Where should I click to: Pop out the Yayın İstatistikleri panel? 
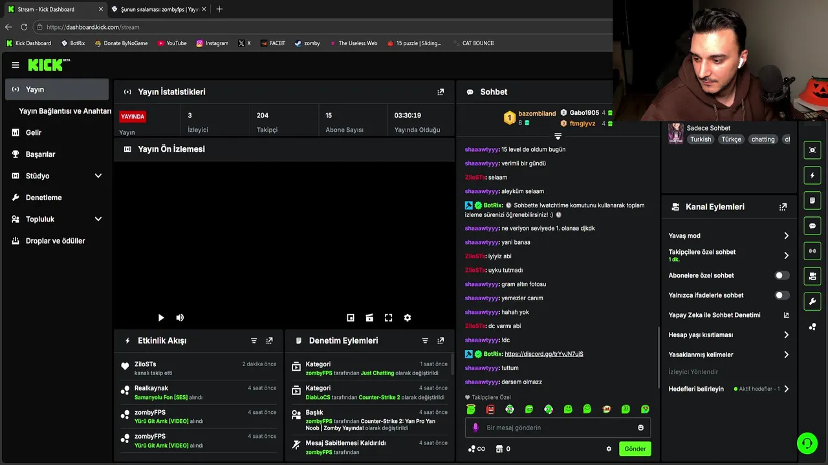[441, 92]
